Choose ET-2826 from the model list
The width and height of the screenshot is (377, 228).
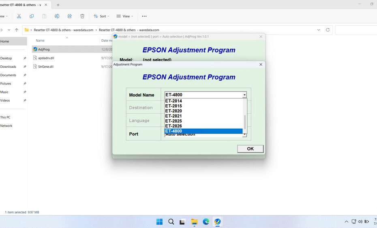203,126
